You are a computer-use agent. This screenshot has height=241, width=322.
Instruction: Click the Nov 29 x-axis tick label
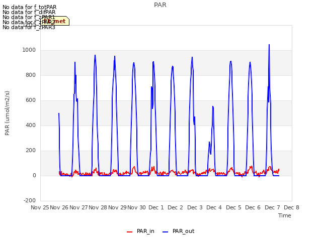117,207
